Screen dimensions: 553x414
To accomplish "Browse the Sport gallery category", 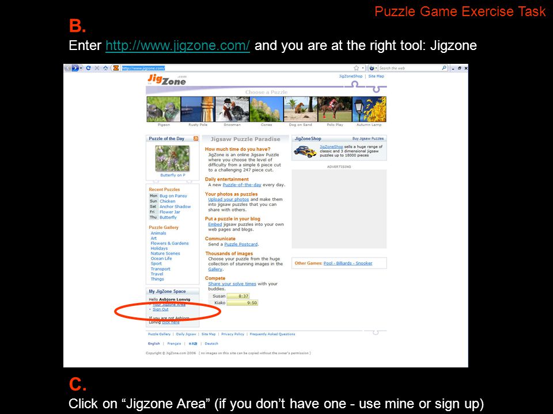I will pyautogui.click(x=156, y=264).
